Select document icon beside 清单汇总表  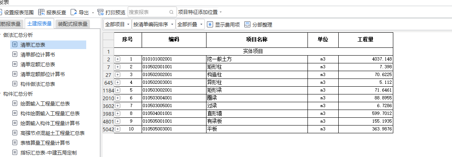(x=15, y=45)
